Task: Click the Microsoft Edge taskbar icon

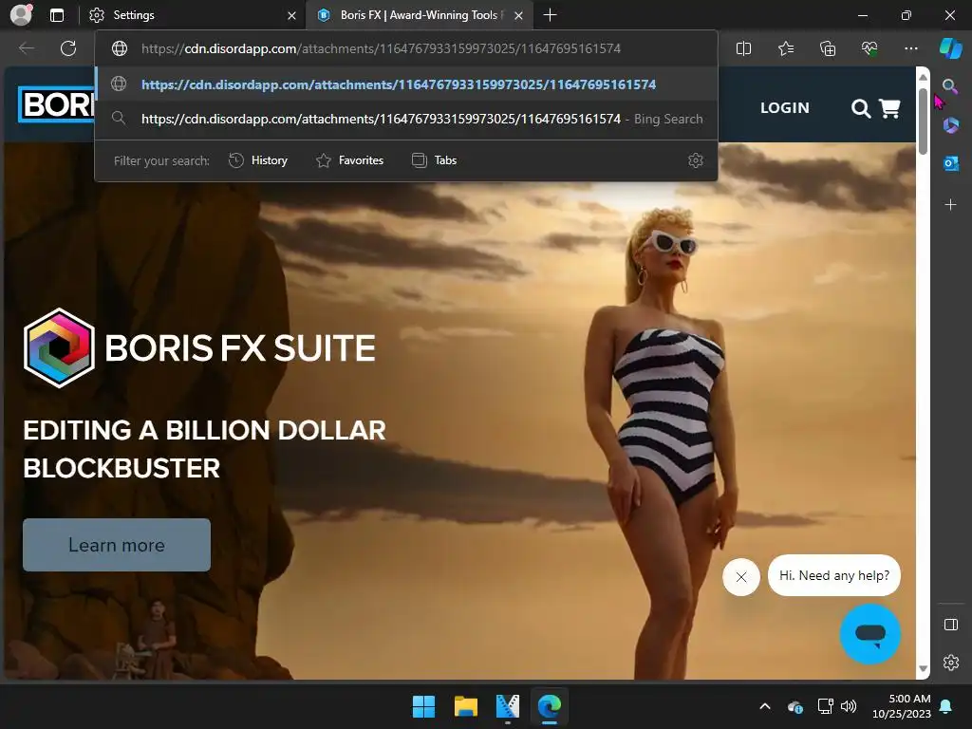Action: pos(550,706)
